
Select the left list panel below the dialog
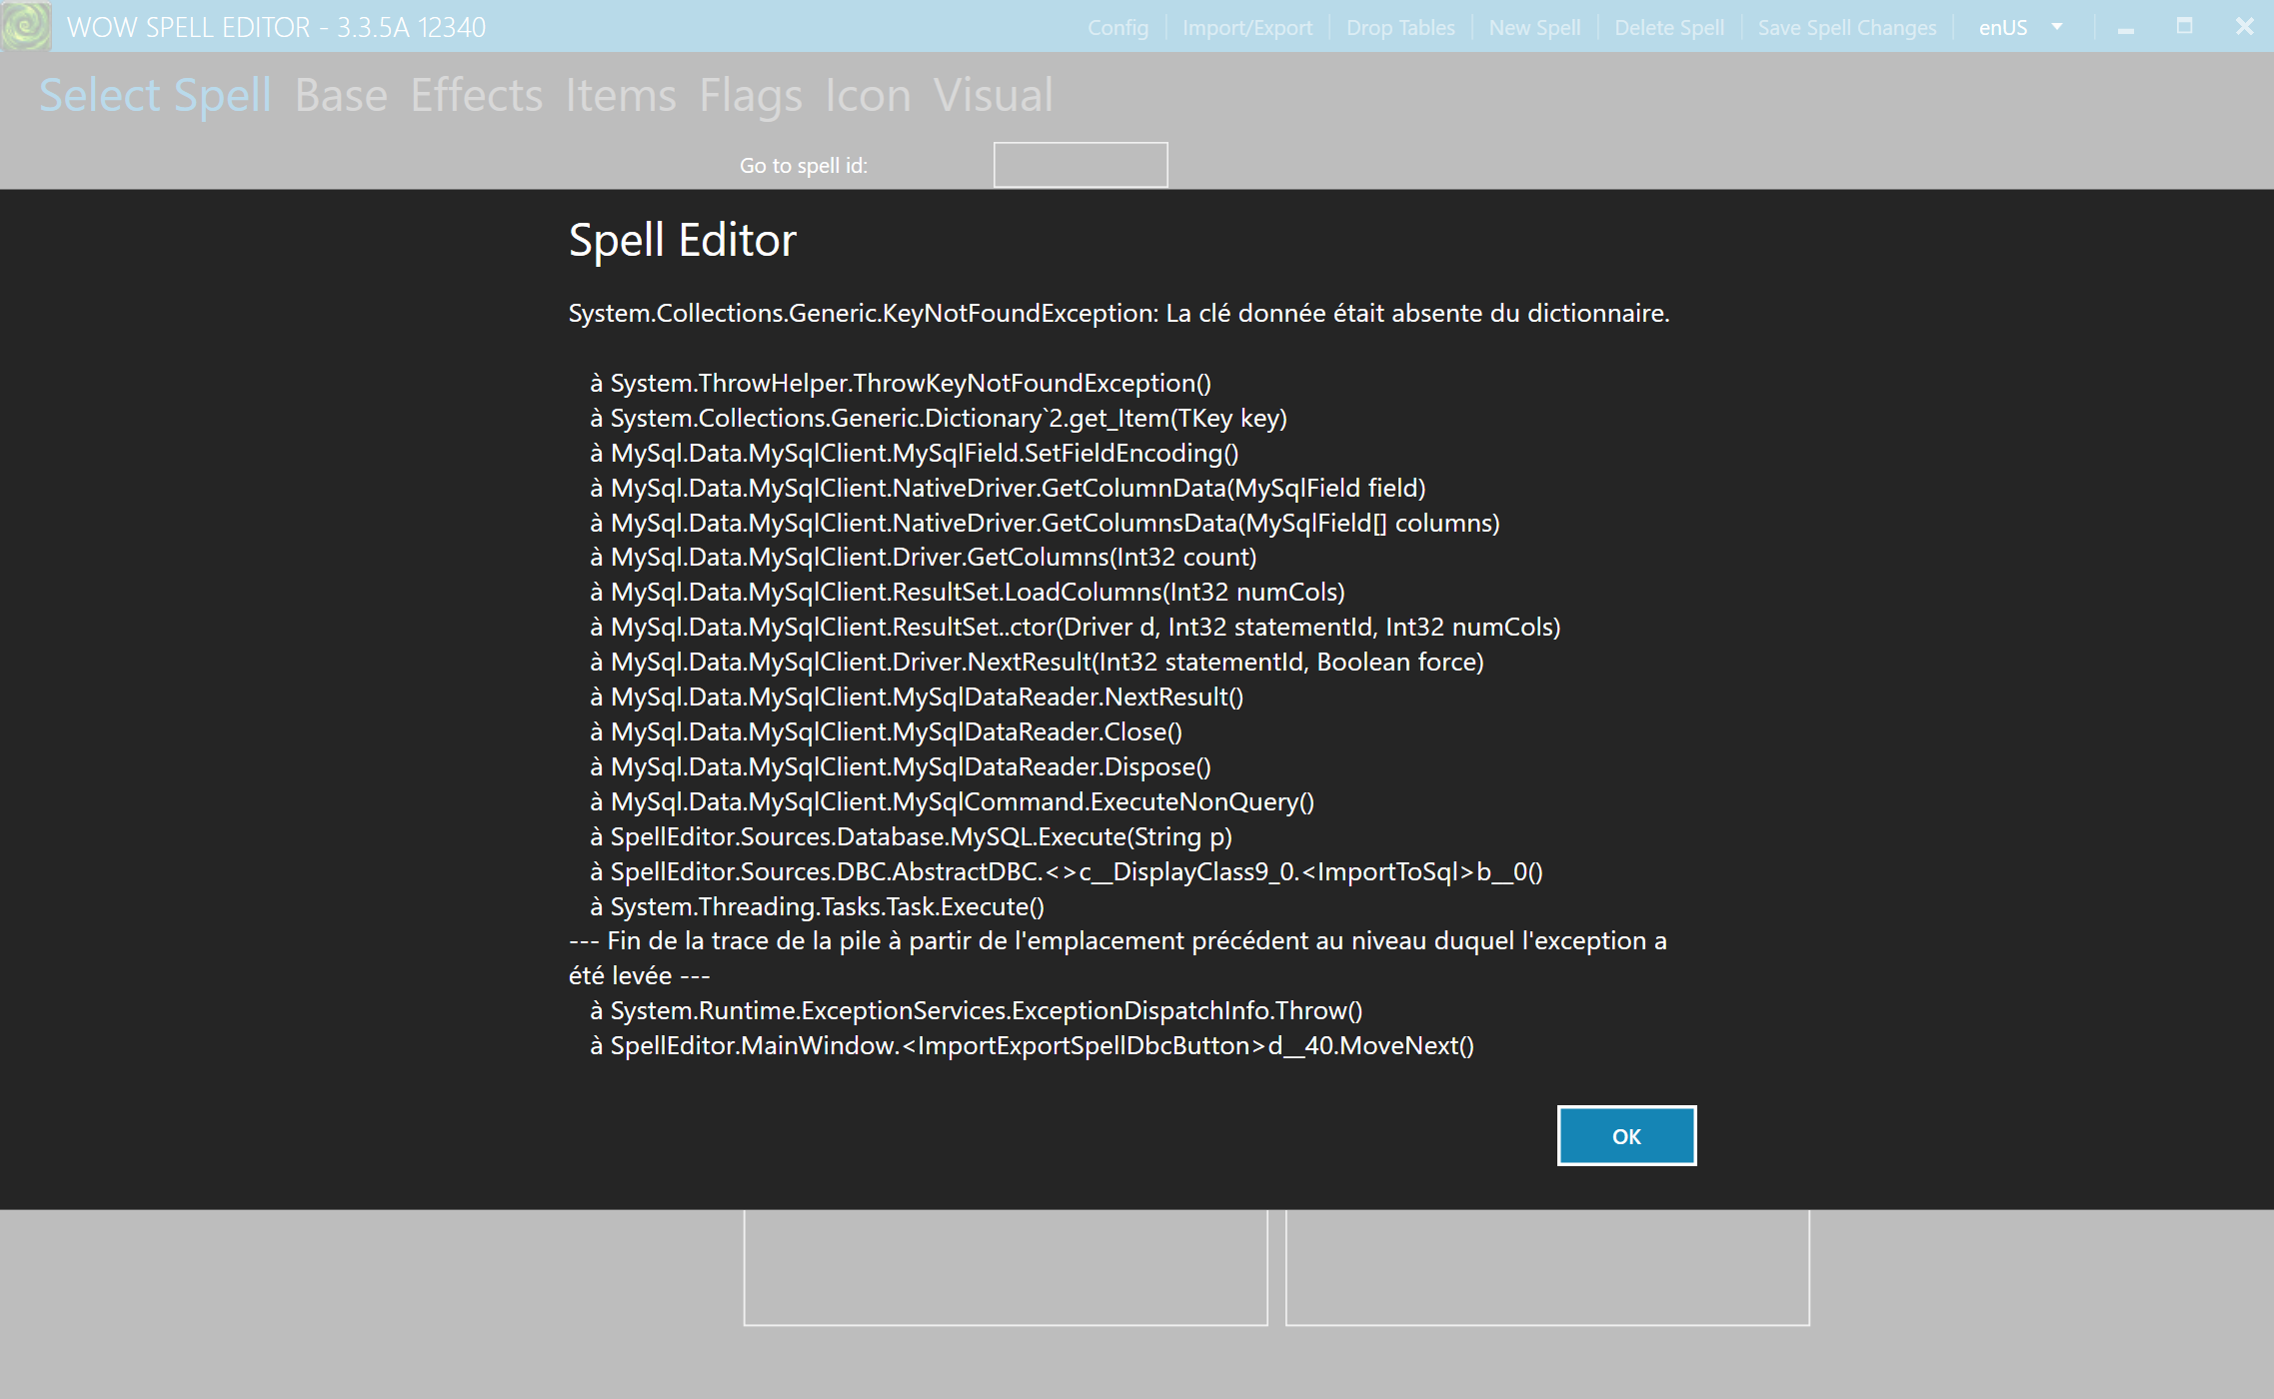(1005, 1267)
